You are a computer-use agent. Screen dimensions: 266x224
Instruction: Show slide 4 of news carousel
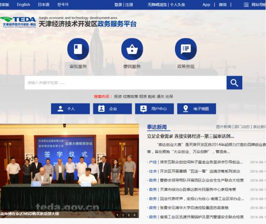(135, 215)
